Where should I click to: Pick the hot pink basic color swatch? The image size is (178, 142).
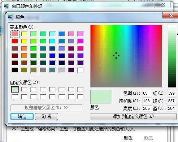click(x=81, y=48)
